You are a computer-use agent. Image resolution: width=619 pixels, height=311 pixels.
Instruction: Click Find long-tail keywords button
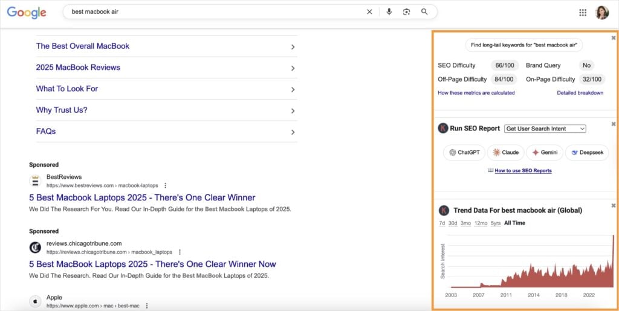click(524, 45)
